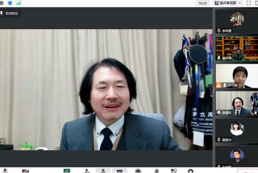This screenshot has height=173, width=258.
Task: Open the invite participants icon
Action: (x=87, y=171)
